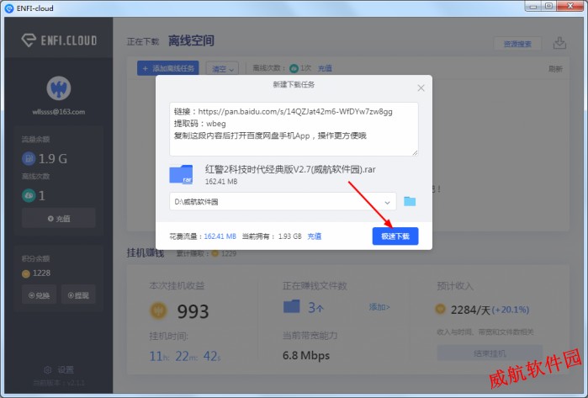This screenshot has height=398, width=588.
Task: Click the 162.41 MB traffic cost value
Action: (220, 236)
